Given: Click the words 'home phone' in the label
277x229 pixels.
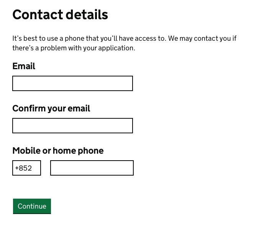Looking at the screenshot, I should (78, 151).
